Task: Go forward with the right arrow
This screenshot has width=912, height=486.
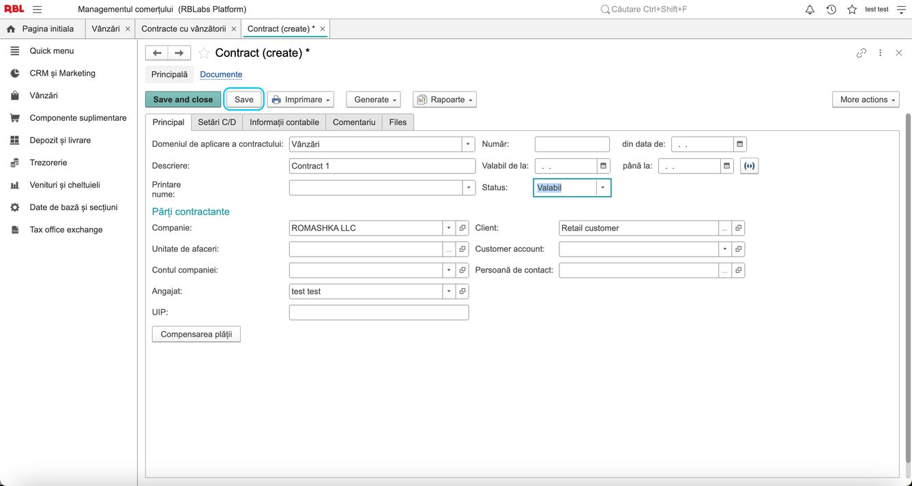Action: (x=179, y=53)
